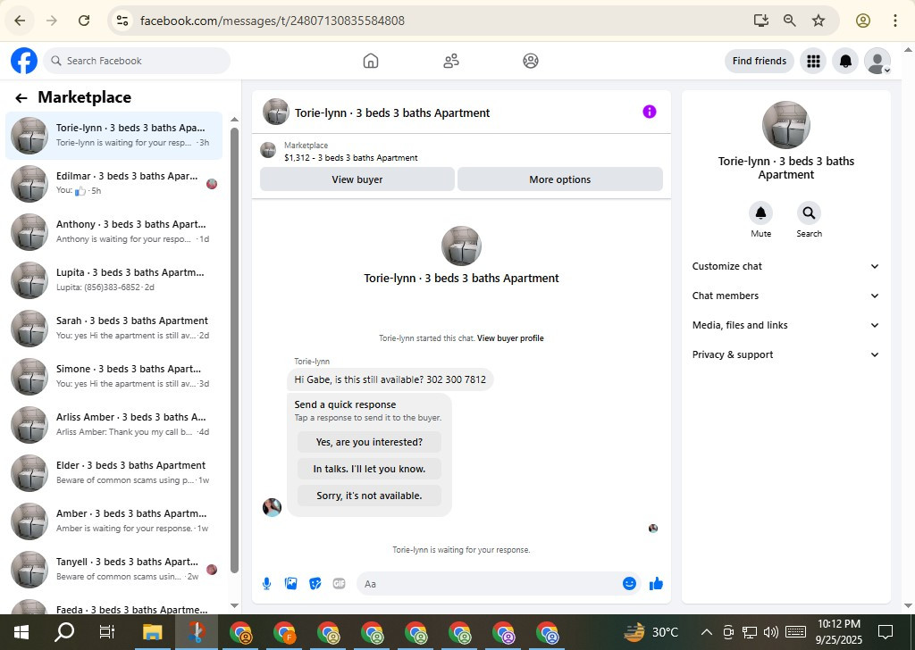This screenshot has height=650, width=915.
Task: Open Windows notification center icon
Action: click(x=886, y=632)
